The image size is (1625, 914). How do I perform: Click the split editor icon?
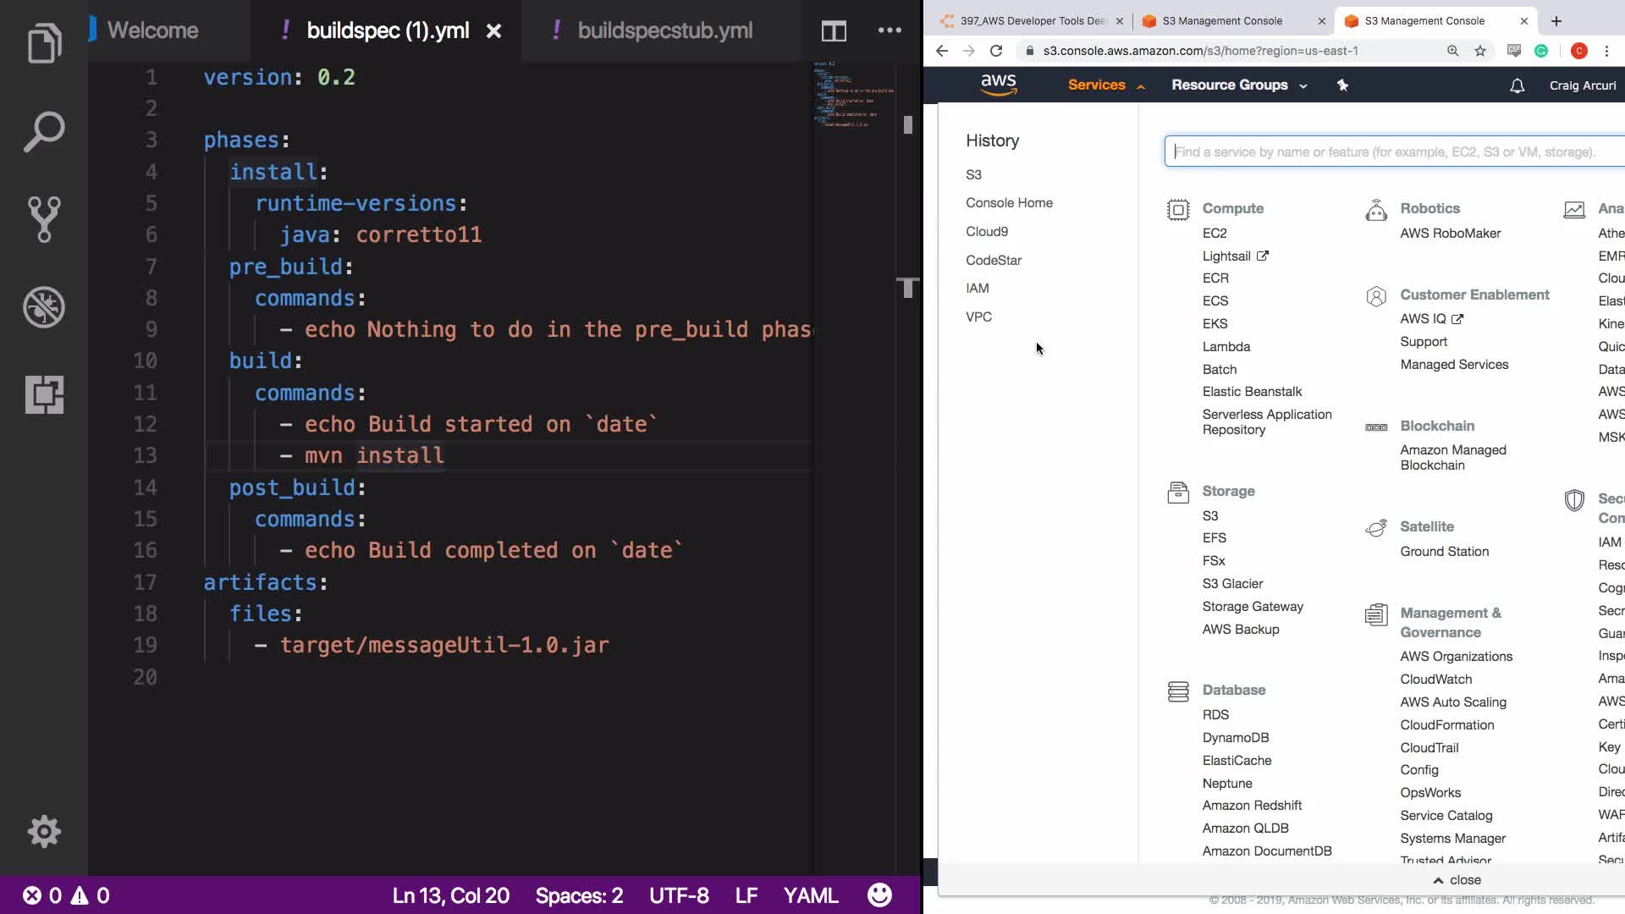point(834,31)
